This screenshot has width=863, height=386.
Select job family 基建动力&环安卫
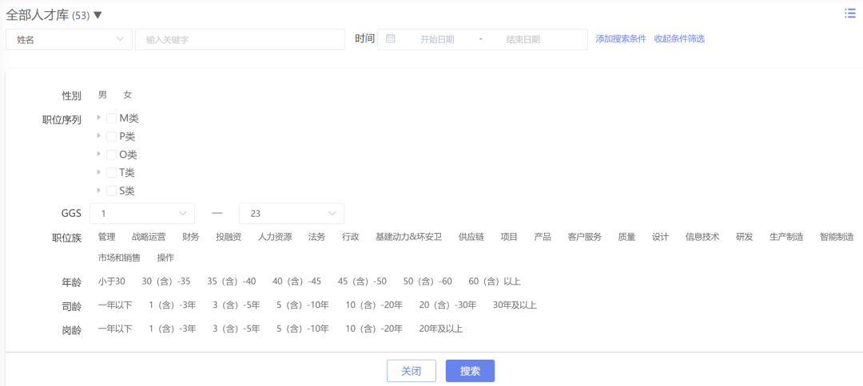[x=409, y=237]
